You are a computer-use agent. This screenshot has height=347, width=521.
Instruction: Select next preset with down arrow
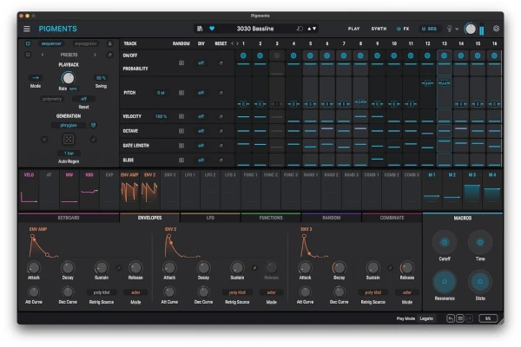(314, 29)
